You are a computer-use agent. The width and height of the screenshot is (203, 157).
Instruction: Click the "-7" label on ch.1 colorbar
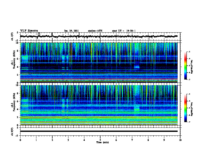[189, 80]
